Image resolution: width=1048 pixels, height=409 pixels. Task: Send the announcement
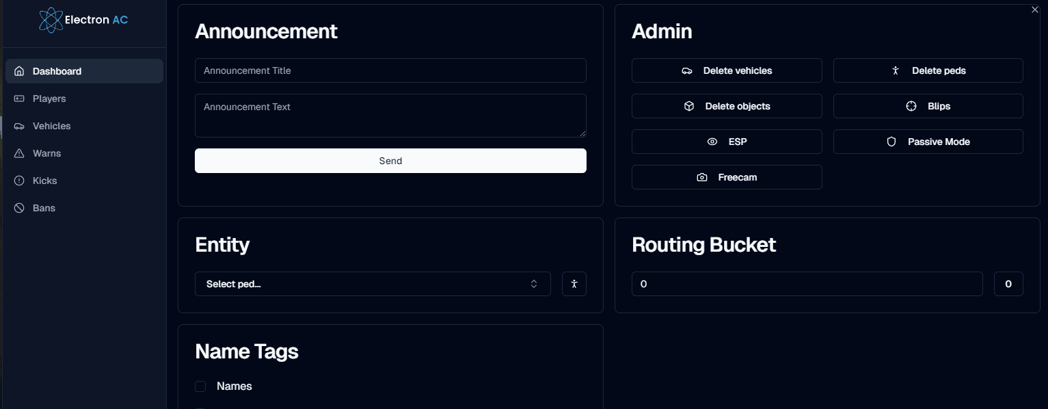point(390,161)
